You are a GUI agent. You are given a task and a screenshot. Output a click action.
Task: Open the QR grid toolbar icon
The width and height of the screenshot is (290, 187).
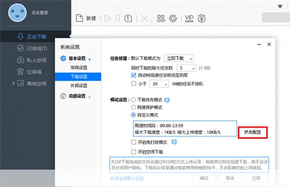161,18
